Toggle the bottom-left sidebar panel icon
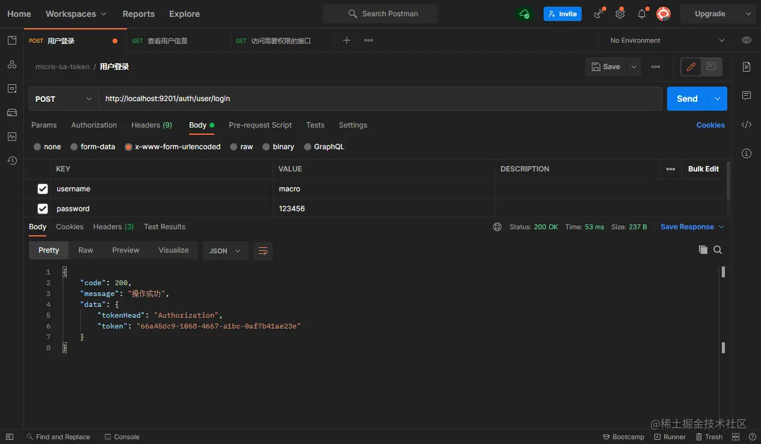The height and width of the screenshot is (444, 761). (x=10, y=437)
